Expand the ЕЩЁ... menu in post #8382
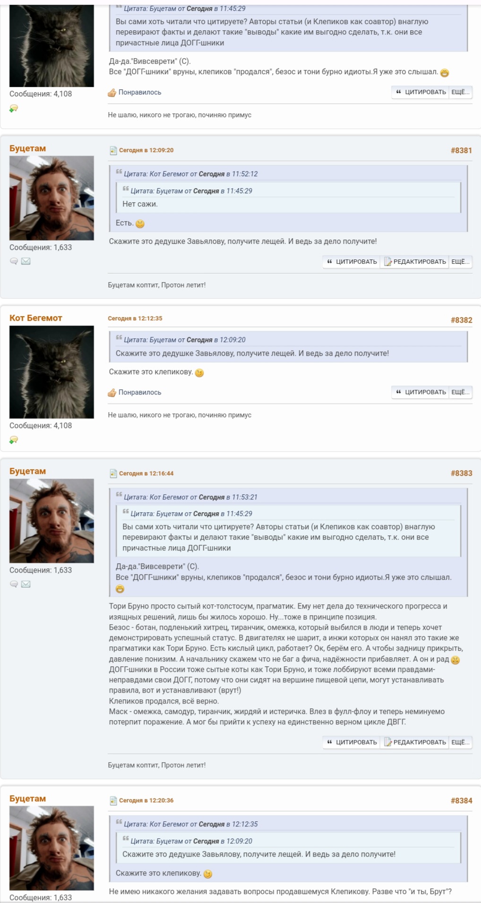This screenshot has width=481, height=903. click(x=460, y=392)
